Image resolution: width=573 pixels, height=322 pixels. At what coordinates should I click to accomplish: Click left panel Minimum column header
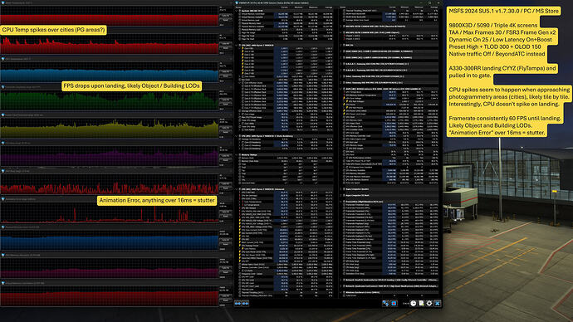[298, 7]
